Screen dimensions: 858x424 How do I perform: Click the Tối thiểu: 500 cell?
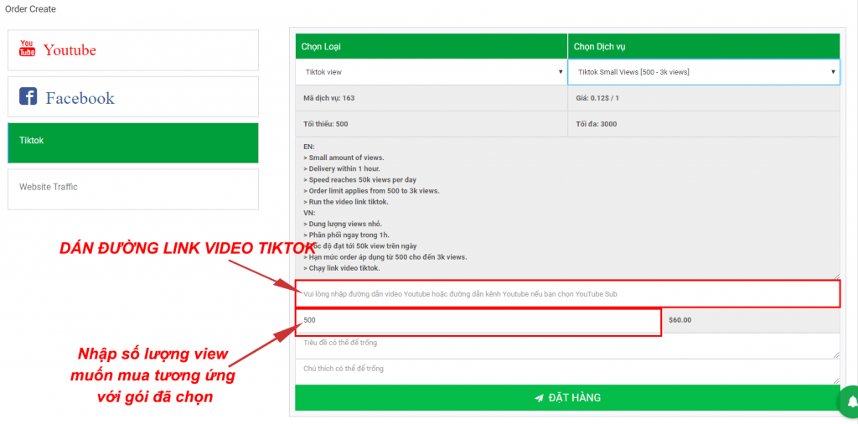click(x=432, y=124)
